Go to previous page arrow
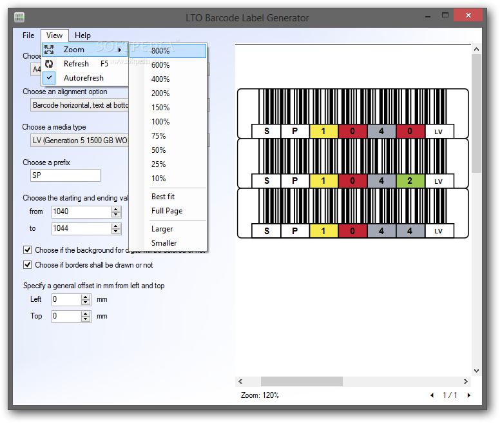This screenshot has width=500, height=423. pos(432,395)
